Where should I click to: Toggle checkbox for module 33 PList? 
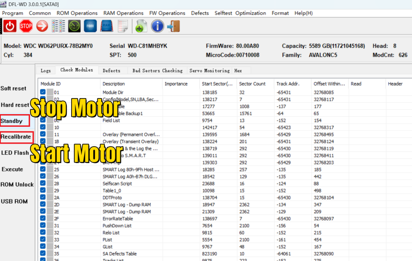coord(43,239)
